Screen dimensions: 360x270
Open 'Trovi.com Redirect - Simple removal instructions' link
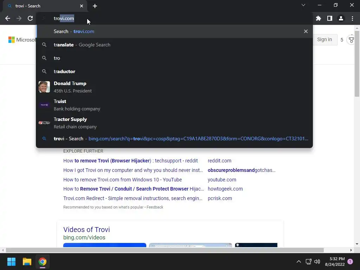pos(133,198)
